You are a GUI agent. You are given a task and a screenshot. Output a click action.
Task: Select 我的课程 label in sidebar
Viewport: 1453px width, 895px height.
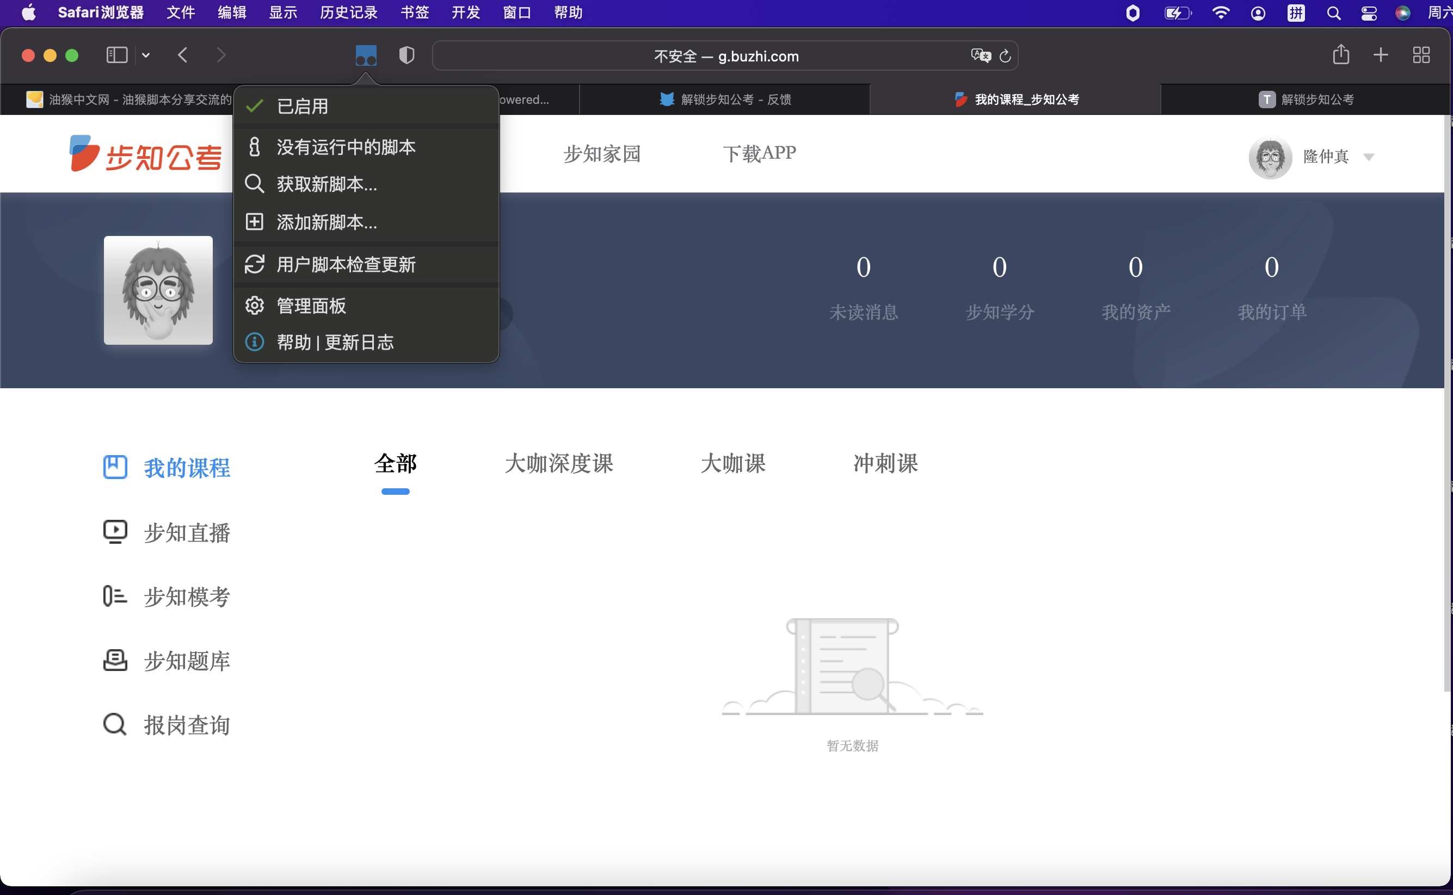click(187, 468)
